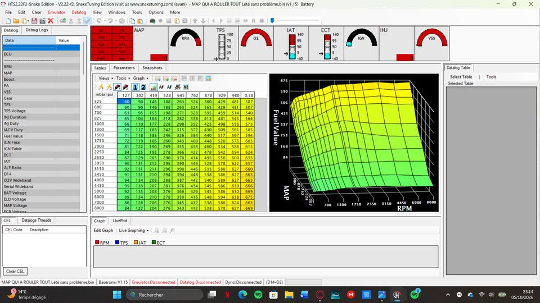Image resolution: width=540 pixels, height=303 pixels.
Task: Click the second AF icon beside VE group
Action: (169, 87)
